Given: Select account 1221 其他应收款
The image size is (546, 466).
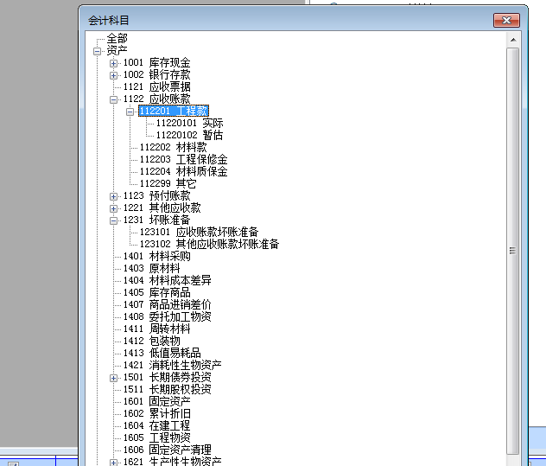Looking at the screenshot, I should pyautogui.click(x=162, y=207).
